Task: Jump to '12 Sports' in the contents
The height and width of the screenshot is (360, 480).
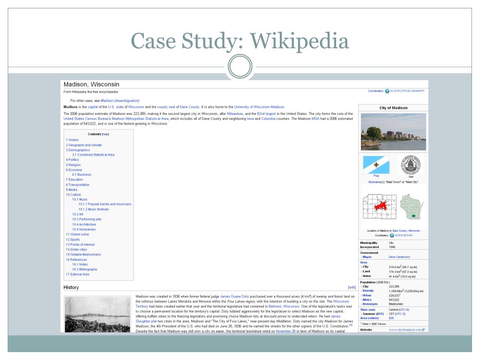Action: (73, 240)
